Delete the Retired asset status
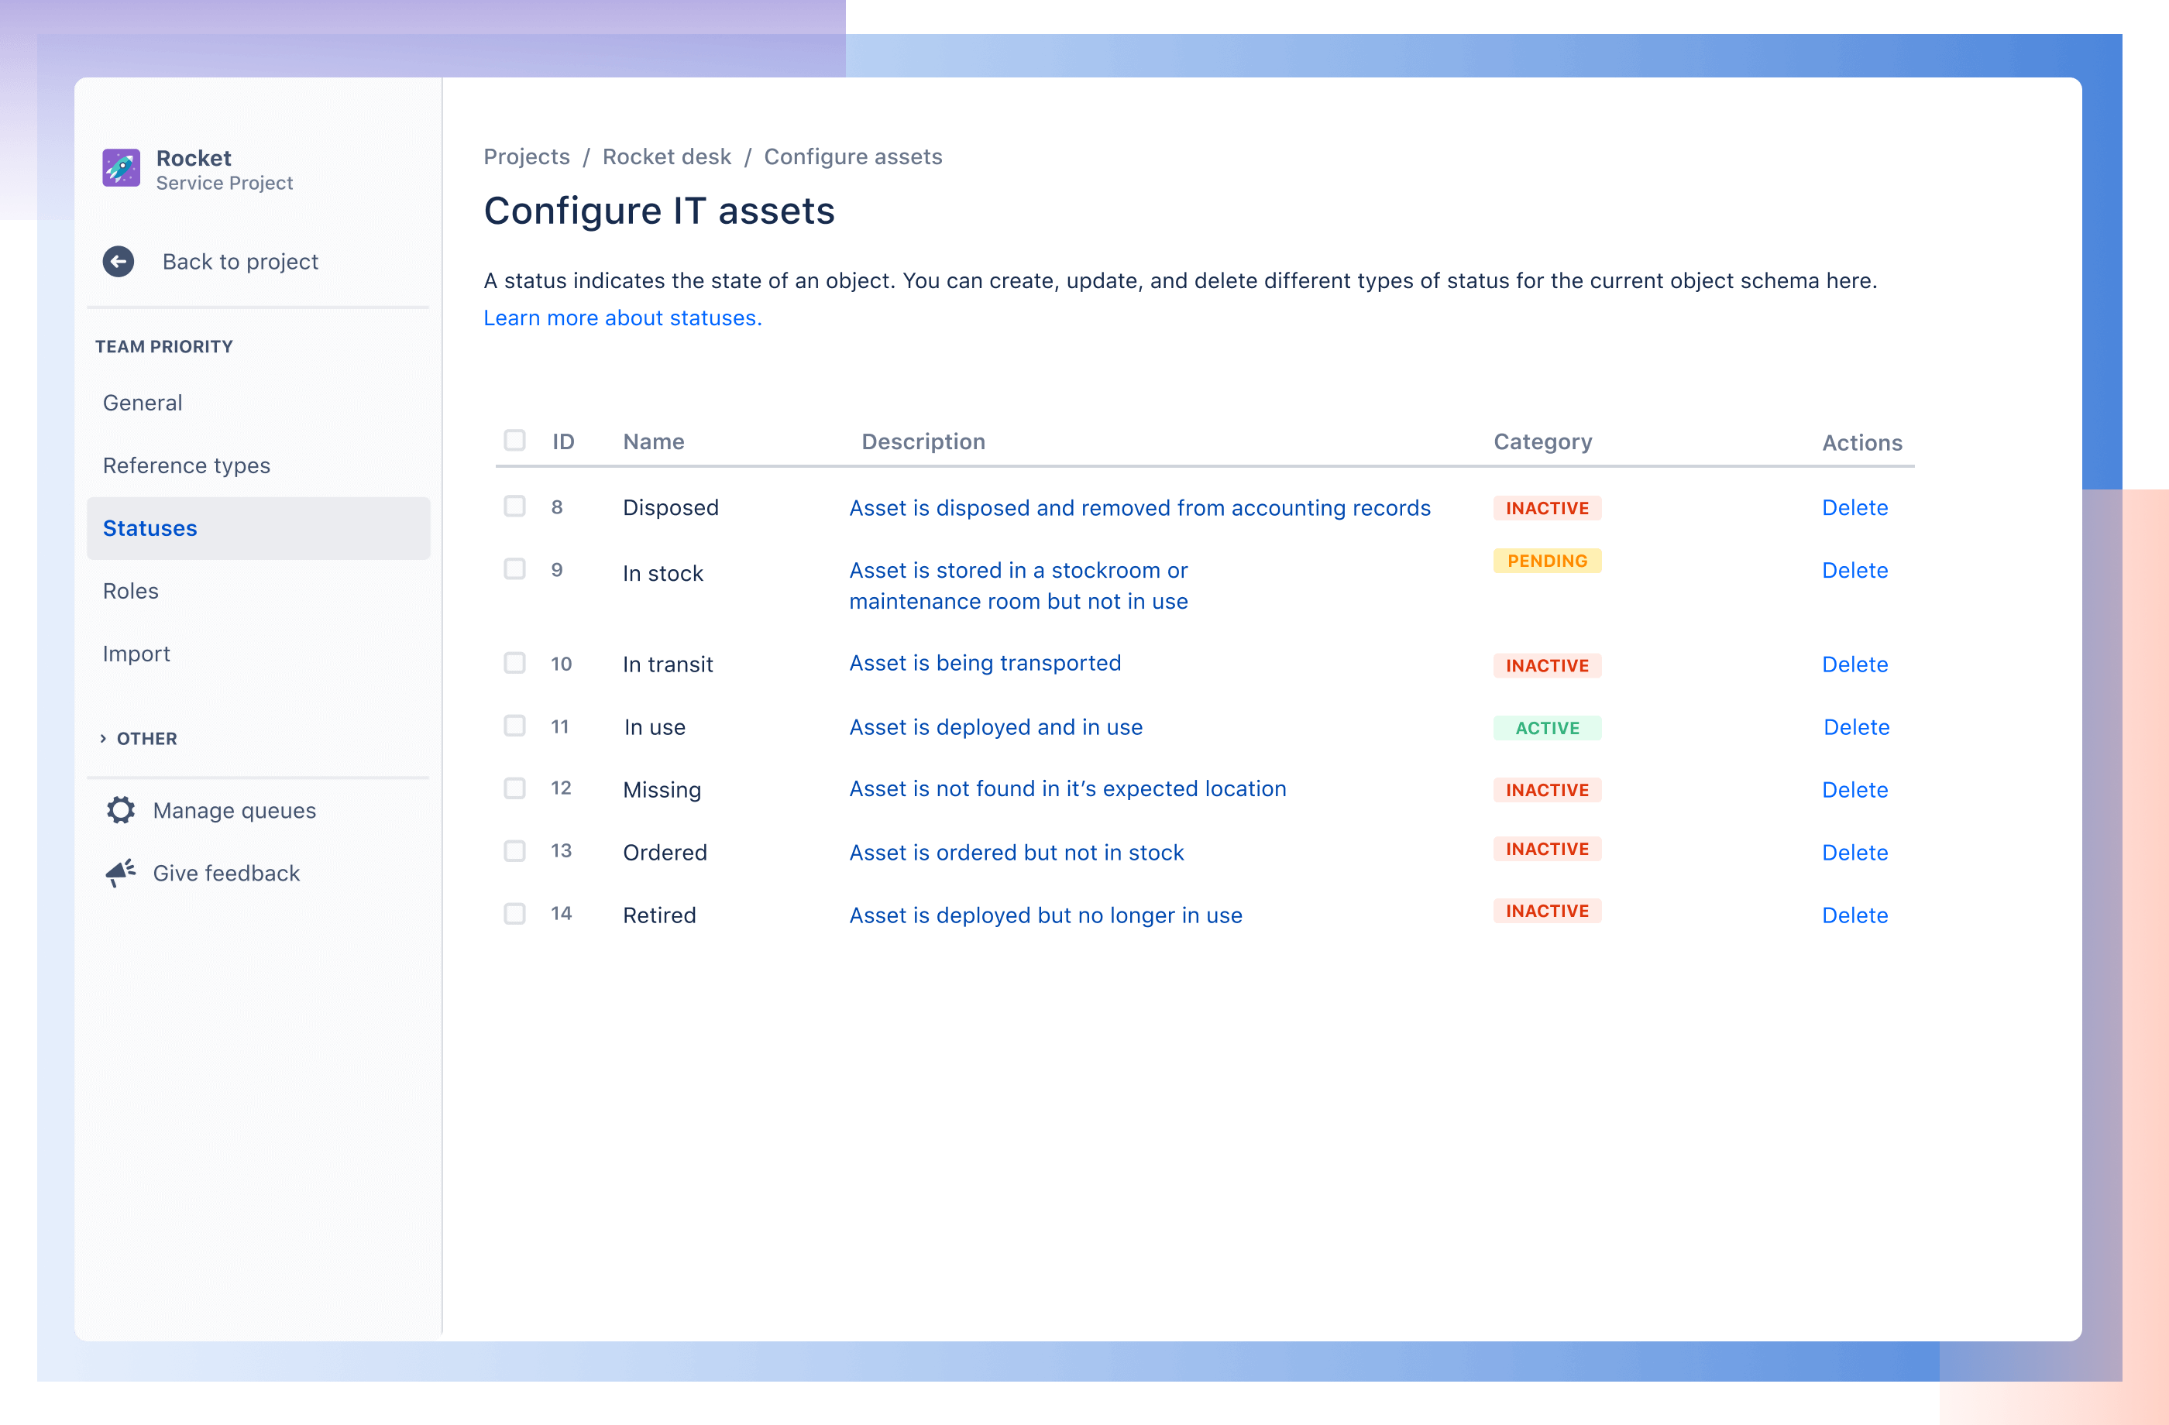Viewport: 2169px width, 1425px height. (x=1856, y=915)
